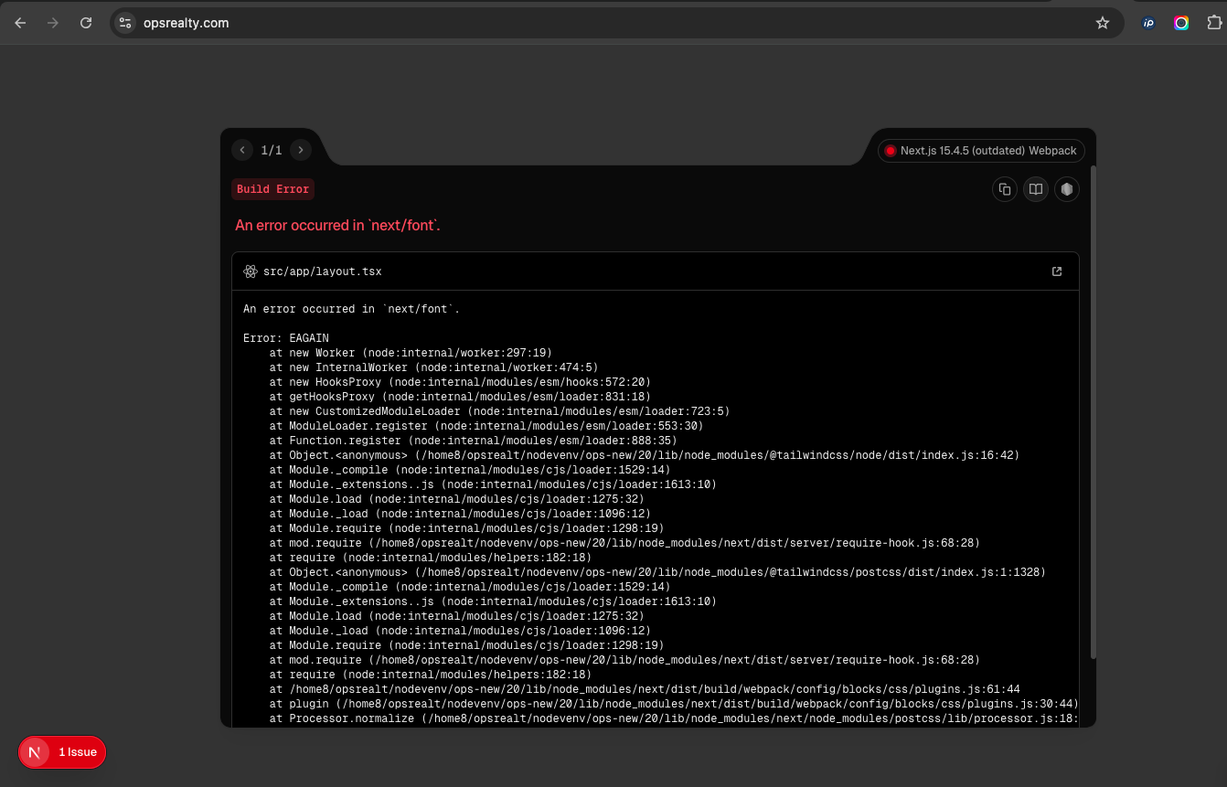
Task: Click the IP extension icon
Action: [x=1148, y=23]
